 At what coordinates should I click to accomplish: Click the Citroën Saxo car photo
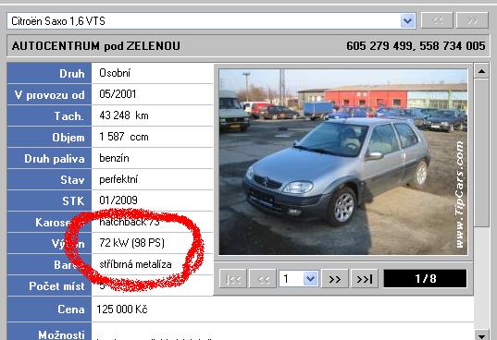point(343,162)
